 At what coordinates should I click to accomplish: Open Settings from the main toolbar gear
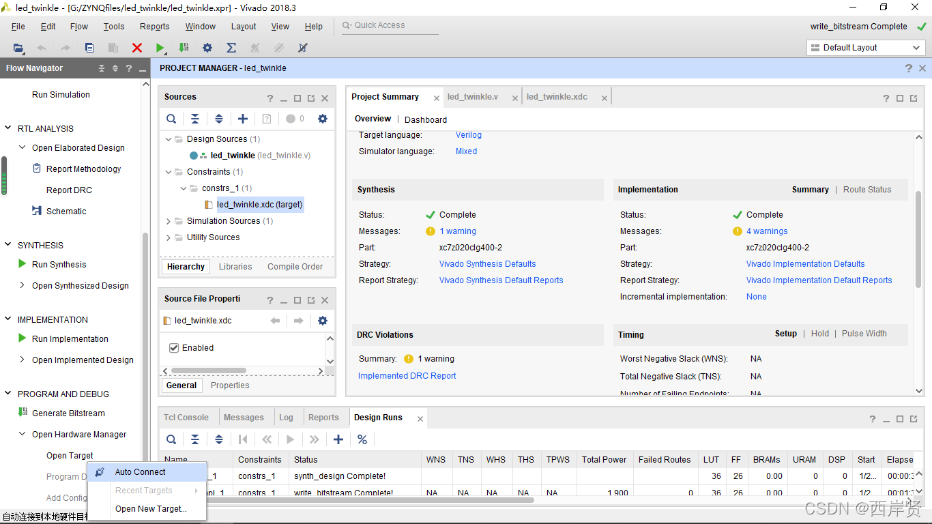click(207, 48)
